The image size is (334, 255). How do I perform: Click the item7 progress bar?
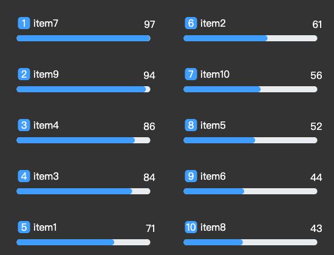(x=83, y=38)
